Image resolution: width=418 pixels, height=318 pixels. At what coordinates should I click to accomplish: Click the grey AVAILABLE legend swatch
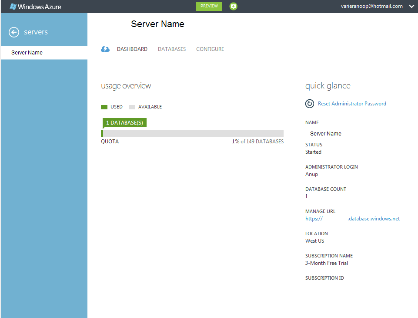(x=132, y=107)
